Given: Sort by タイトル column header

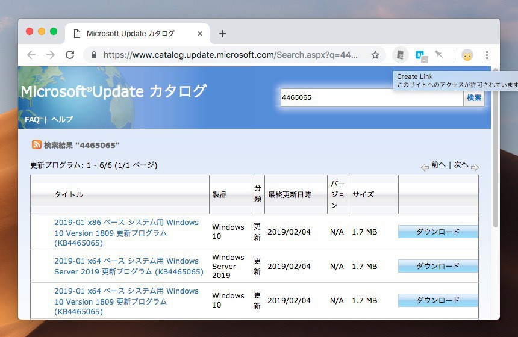Looking at the screenshot, I should click(x=69, y=194).
